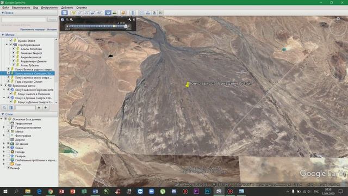This screenshot has width=348, height=196.
Task: Collapse the Слои panel header
Action: (x=3, y=114)
